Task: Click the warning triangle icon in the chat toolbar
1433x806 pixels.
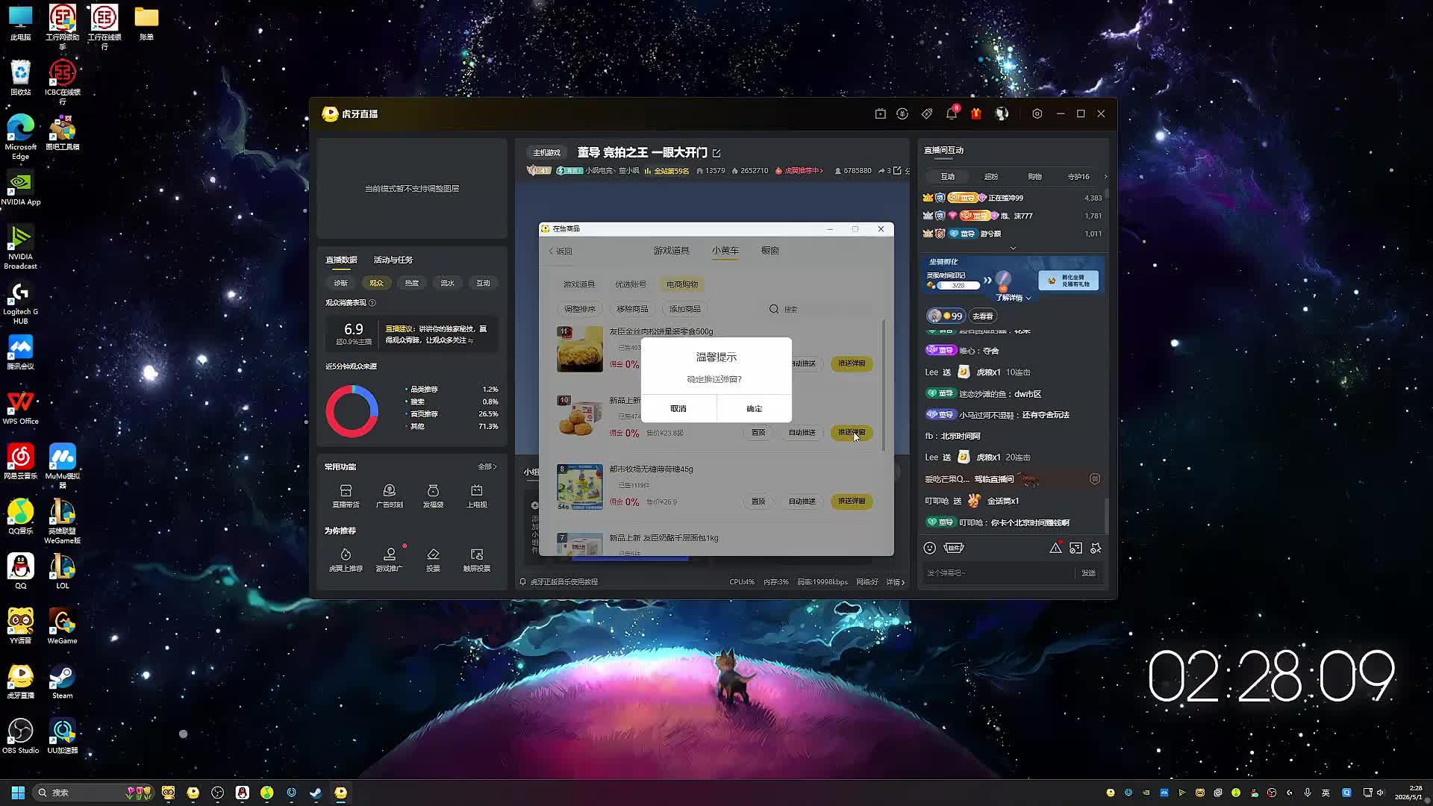Action: pos(1055,548)
